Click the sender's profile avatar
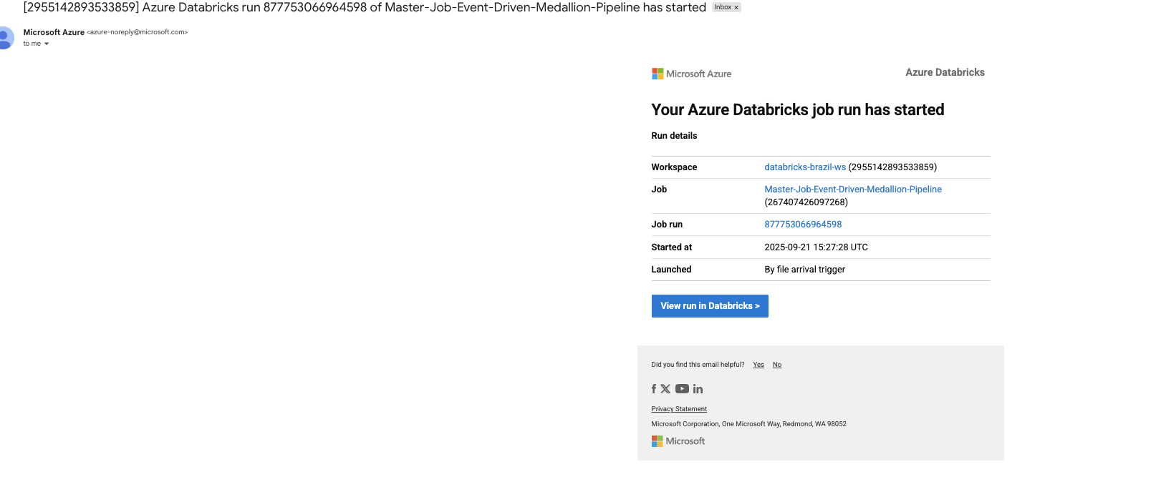 [x=6, y=37]
